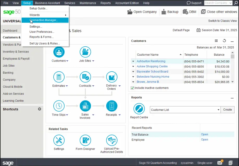Go to Inventory & Services in sidebar

point(16,52)
